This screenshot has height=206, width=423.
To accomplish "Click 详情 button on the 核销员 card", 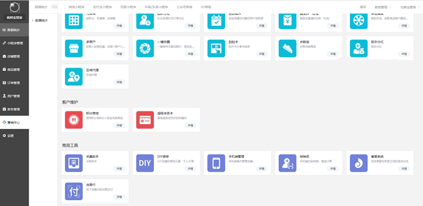I will click(333, 168).
